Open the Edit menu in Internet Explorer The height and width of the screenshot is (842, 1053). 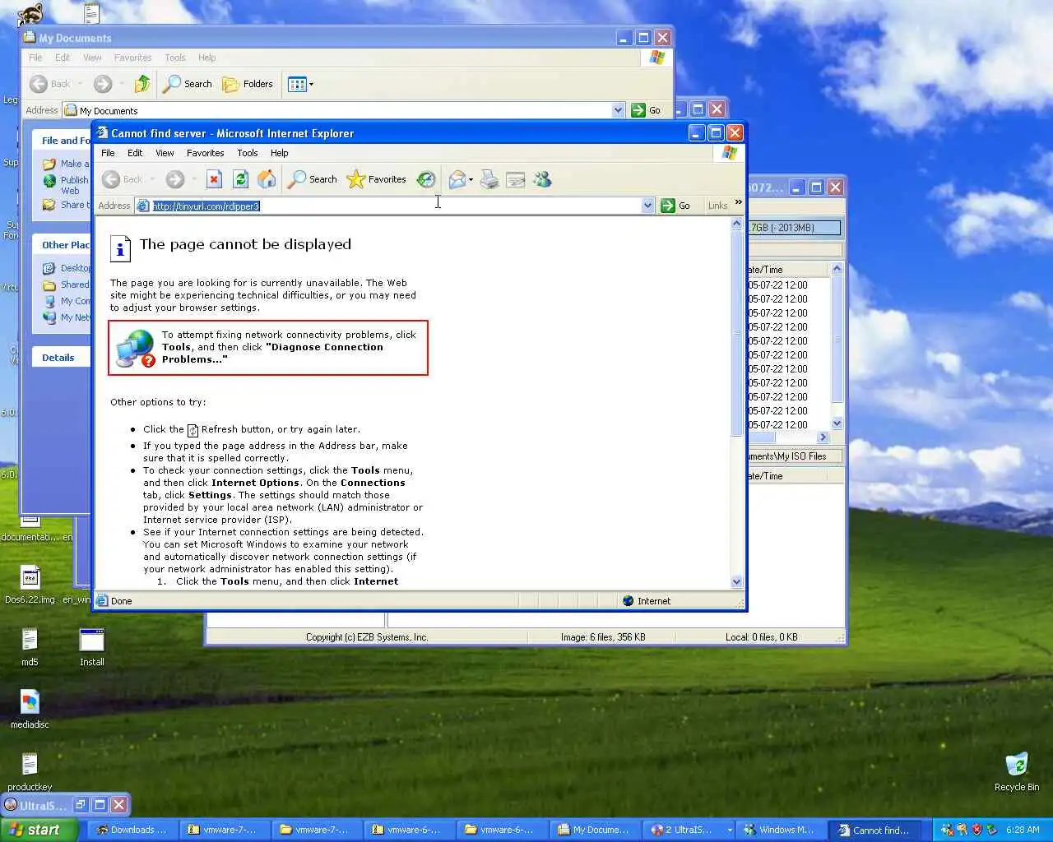point(135,153)
